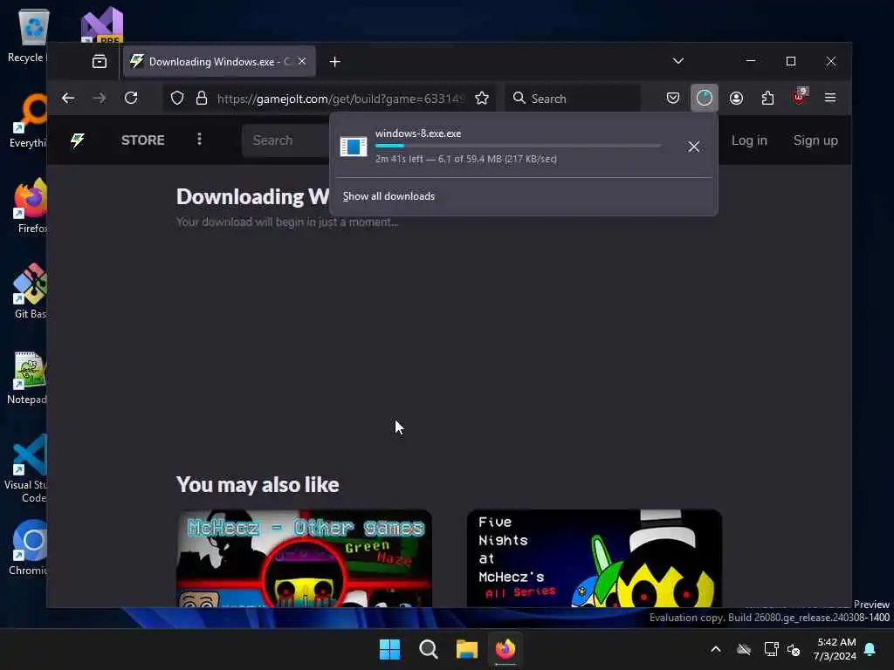This screenshot has width=894, height=670.
Task: Select the Notepad++ desktop shortcut
Action: tap(26, 377)
